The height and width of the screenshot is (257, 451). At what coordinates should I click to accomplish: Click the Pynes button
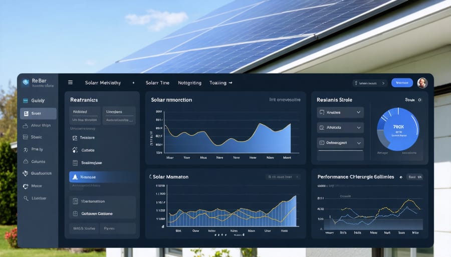(118, 228)
